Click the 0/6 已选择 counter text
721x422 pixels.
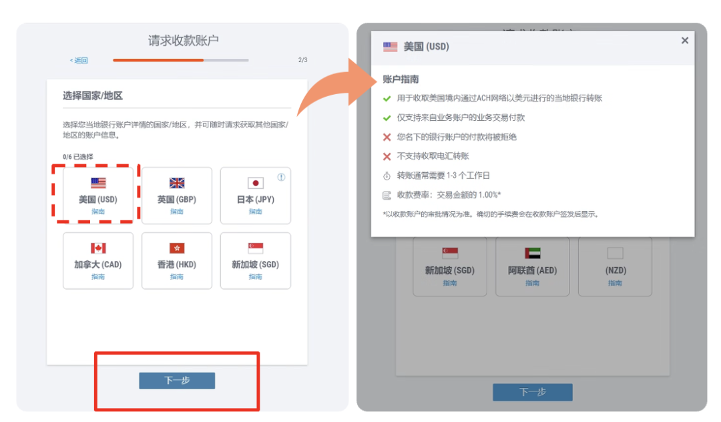click(x=77, y=157)
